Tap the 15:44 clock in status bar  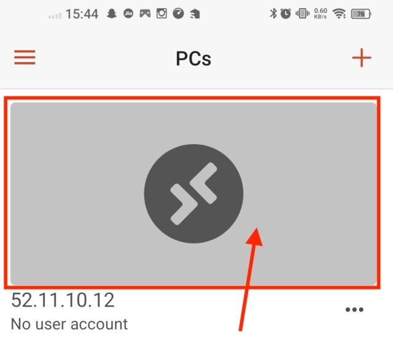(x=82, y=14)
